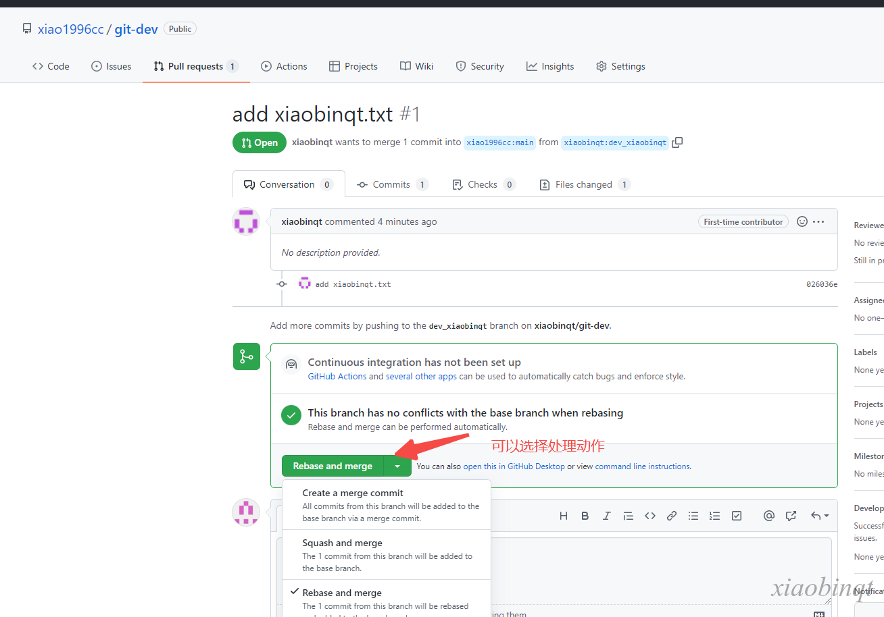Click the xiaobinqt:dev_xiaobinqt head branch label
Screen dimensions: 884x617
pos(615,142)
